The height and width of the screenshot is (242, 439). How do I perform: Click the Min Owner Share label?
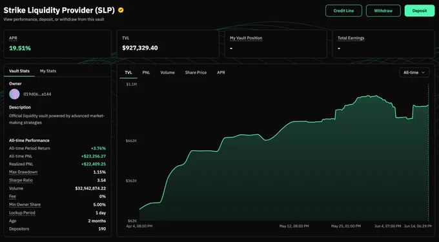[25, 205]
